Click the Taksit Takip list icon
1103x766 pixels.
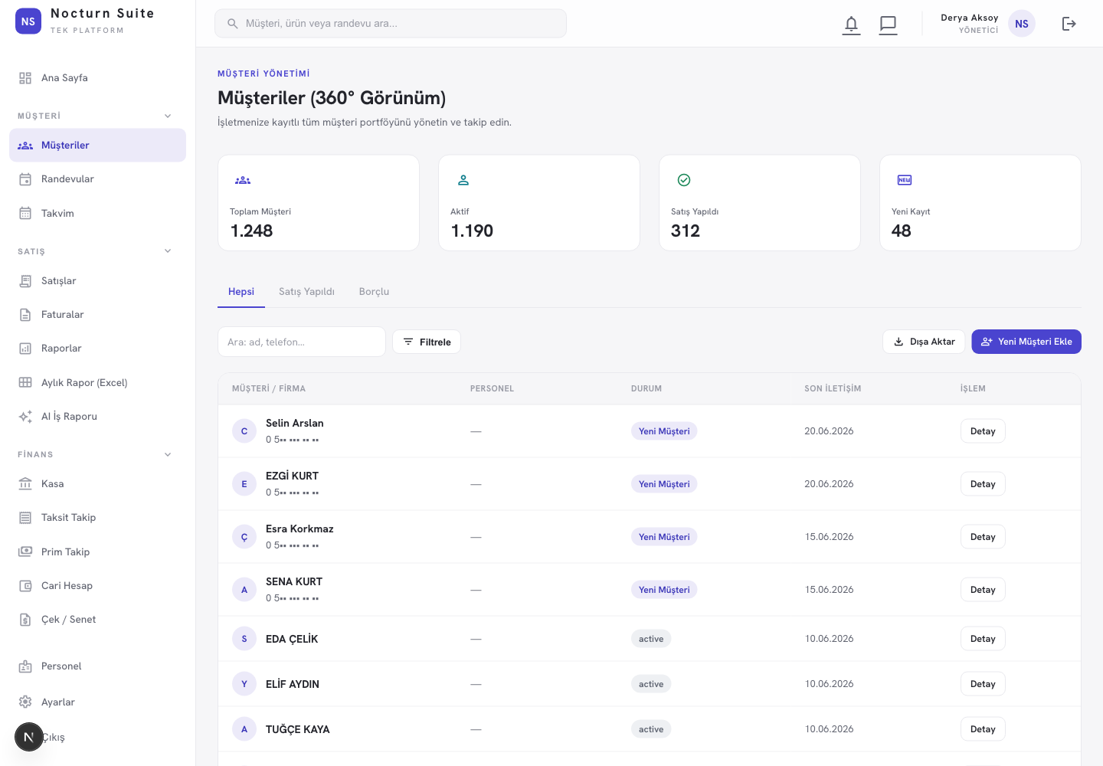point(25,518)
